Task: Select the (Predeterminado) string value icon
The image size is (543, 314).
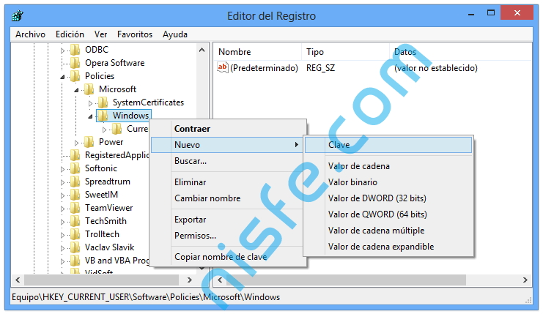Action: tap(224, 68)
